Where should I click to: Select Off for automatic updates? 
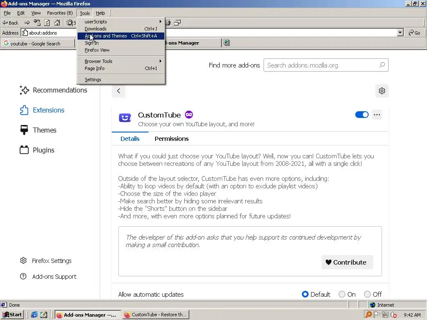coord(367,294)
